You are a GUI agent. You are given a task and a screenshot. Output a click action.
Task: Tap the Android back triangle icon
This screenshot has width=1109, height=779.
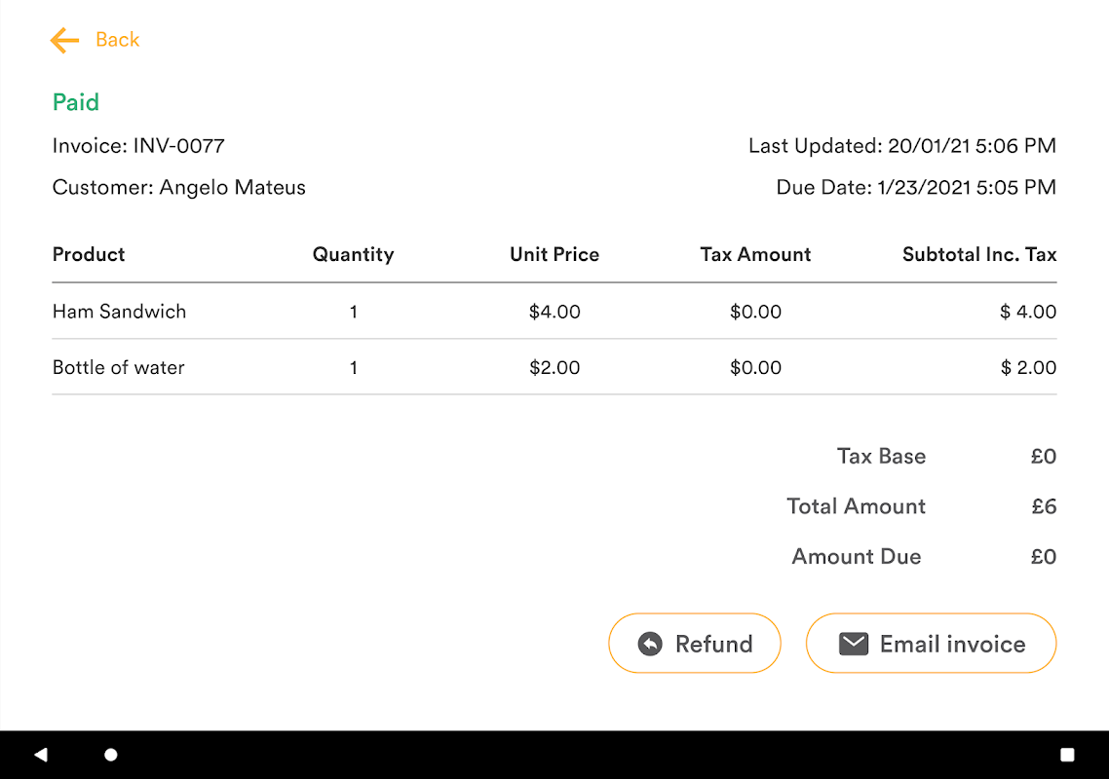[40, 755]
